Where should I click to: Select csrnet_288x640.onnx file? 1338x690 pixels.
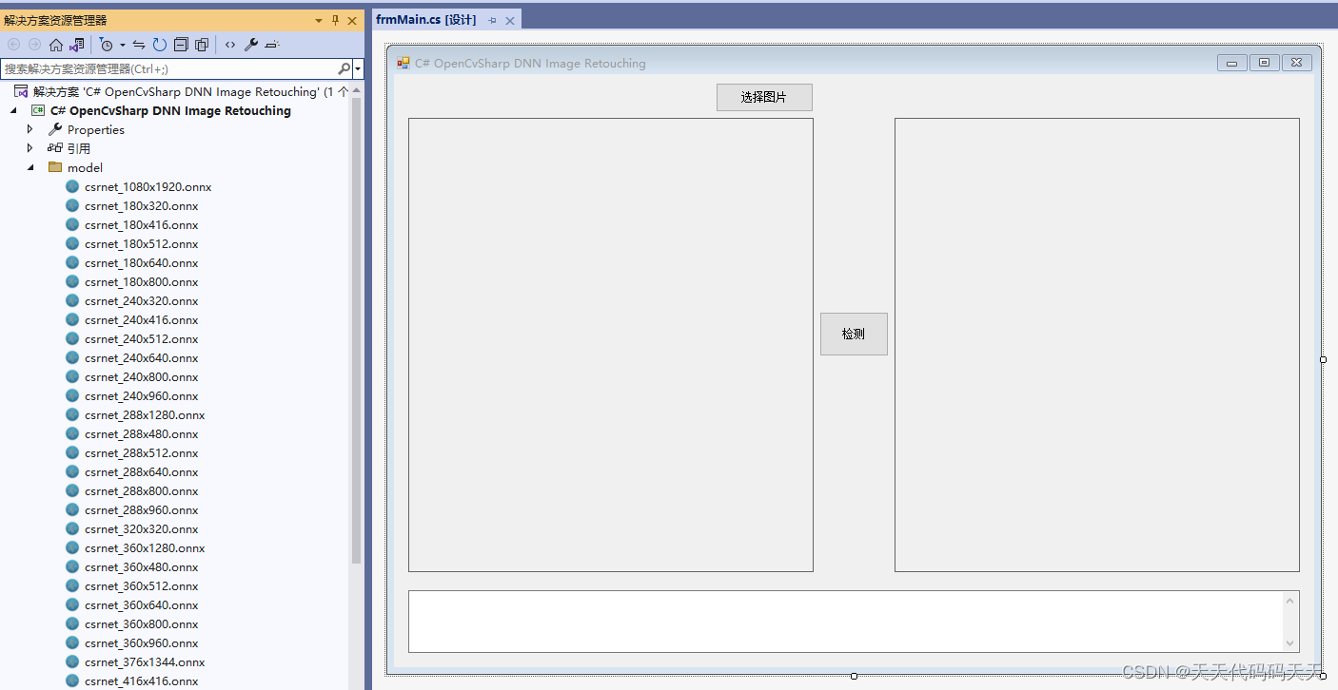tap(141, 472)
